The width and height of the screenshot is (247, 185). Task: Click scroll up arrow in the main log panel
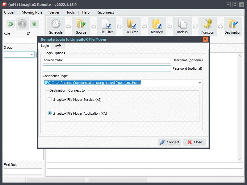point(240,56)
